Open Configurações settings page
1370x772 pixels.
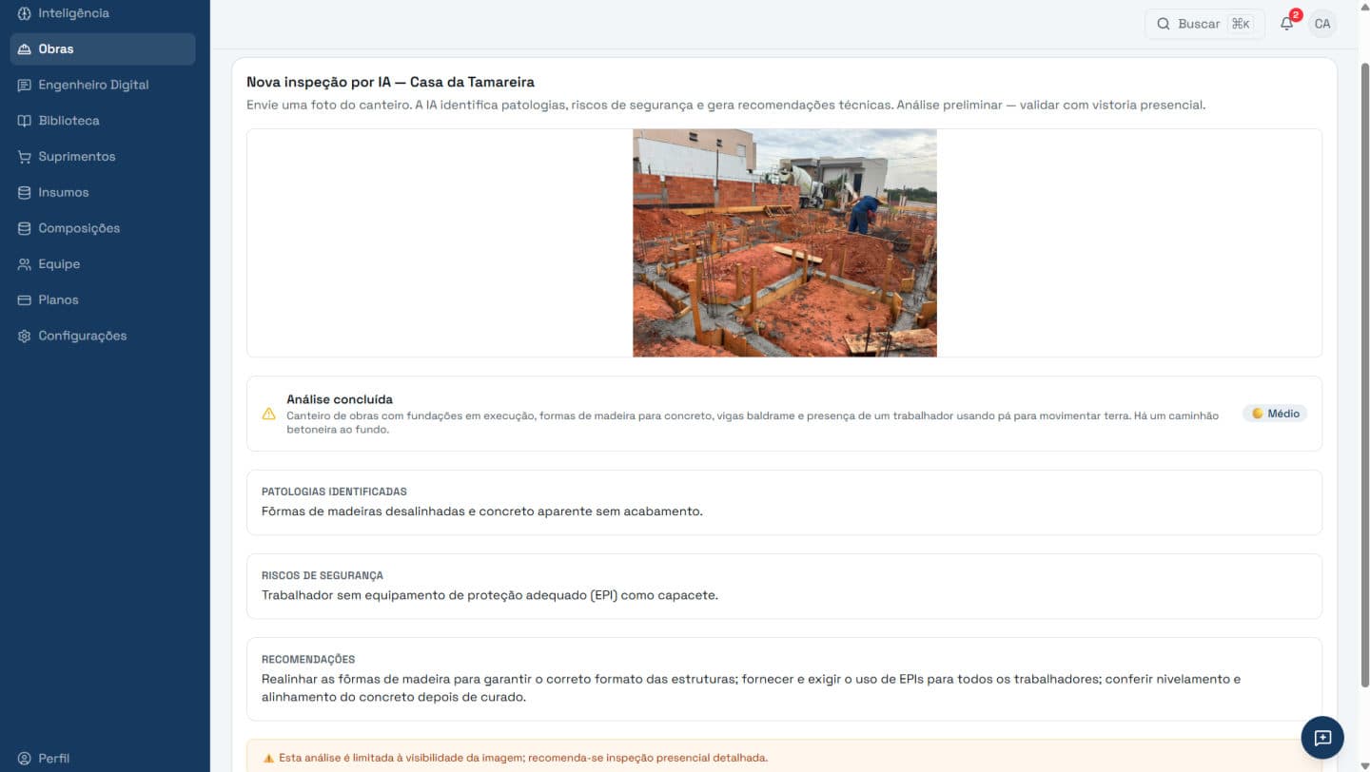pyautogui.click(x=103, y=336)
